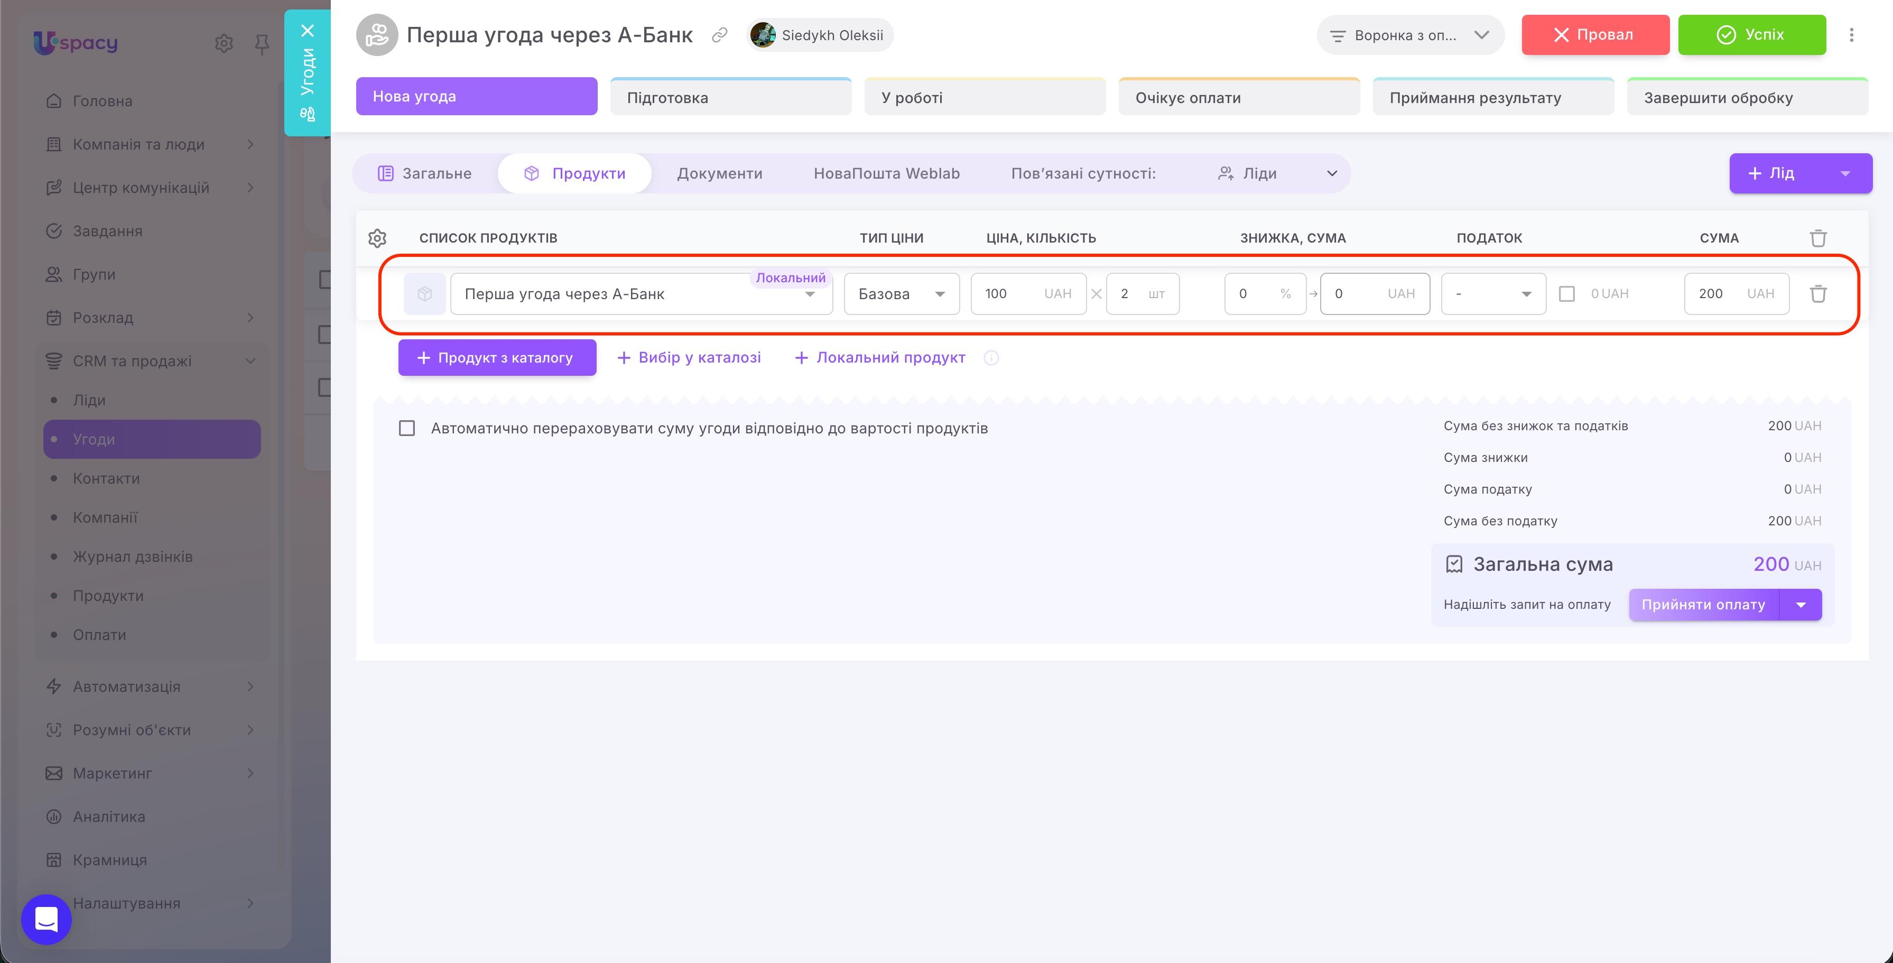Open Завдання in the sidebar

point(107,231)
